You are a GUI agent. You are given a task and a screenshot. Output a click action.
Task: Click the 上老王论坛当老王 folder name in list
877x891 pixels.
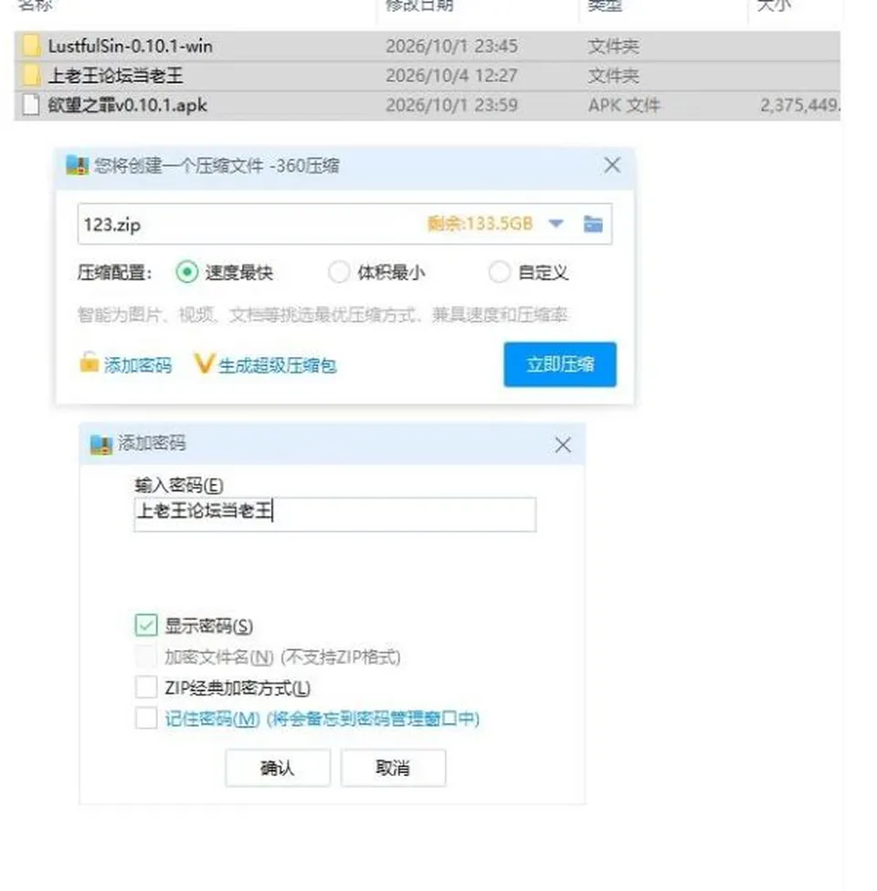(115, 76)
